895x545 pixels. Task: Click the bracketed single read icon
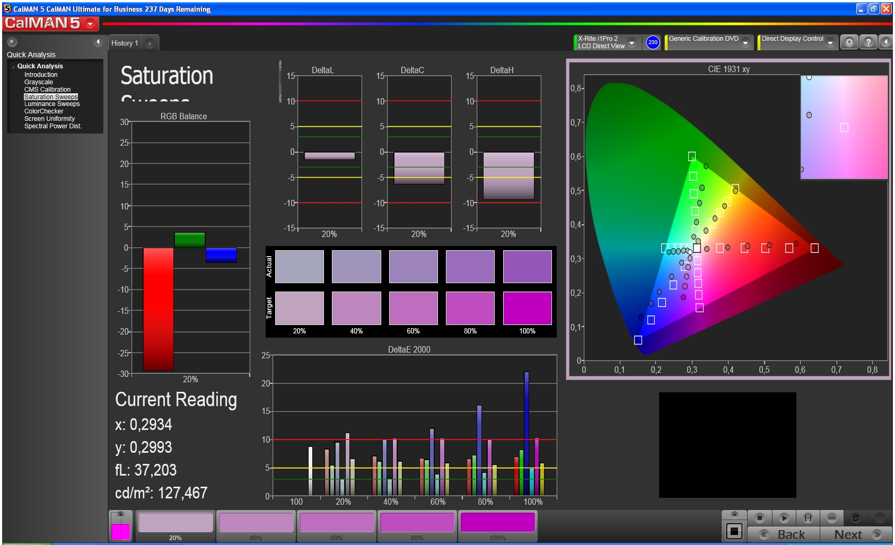[x=808, y=518]
